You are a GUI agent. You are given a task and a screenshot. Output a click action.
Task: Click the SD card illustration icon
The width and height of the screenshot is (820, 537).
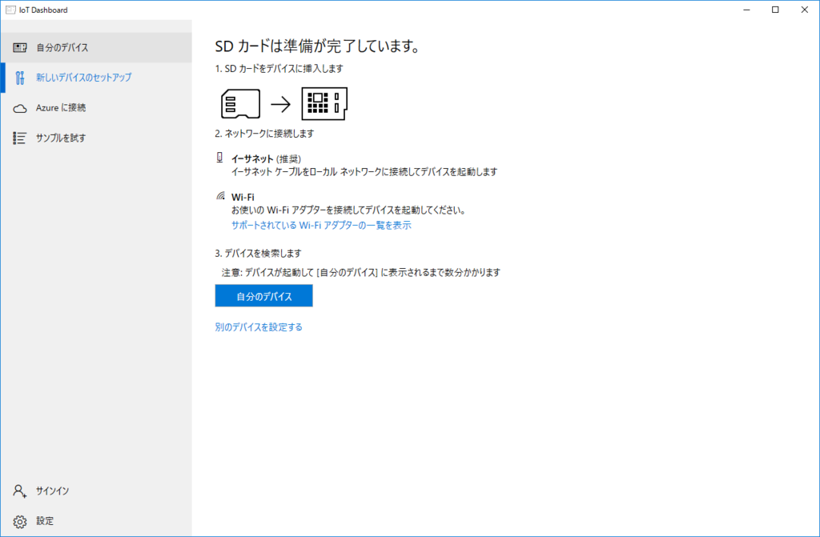coord(240,103)
